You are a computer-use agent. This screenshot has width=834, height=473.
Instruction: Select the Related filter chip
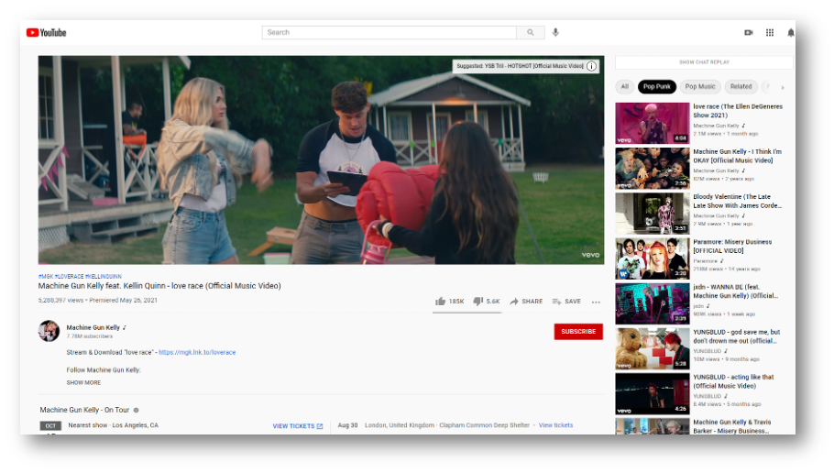point(741,87)
